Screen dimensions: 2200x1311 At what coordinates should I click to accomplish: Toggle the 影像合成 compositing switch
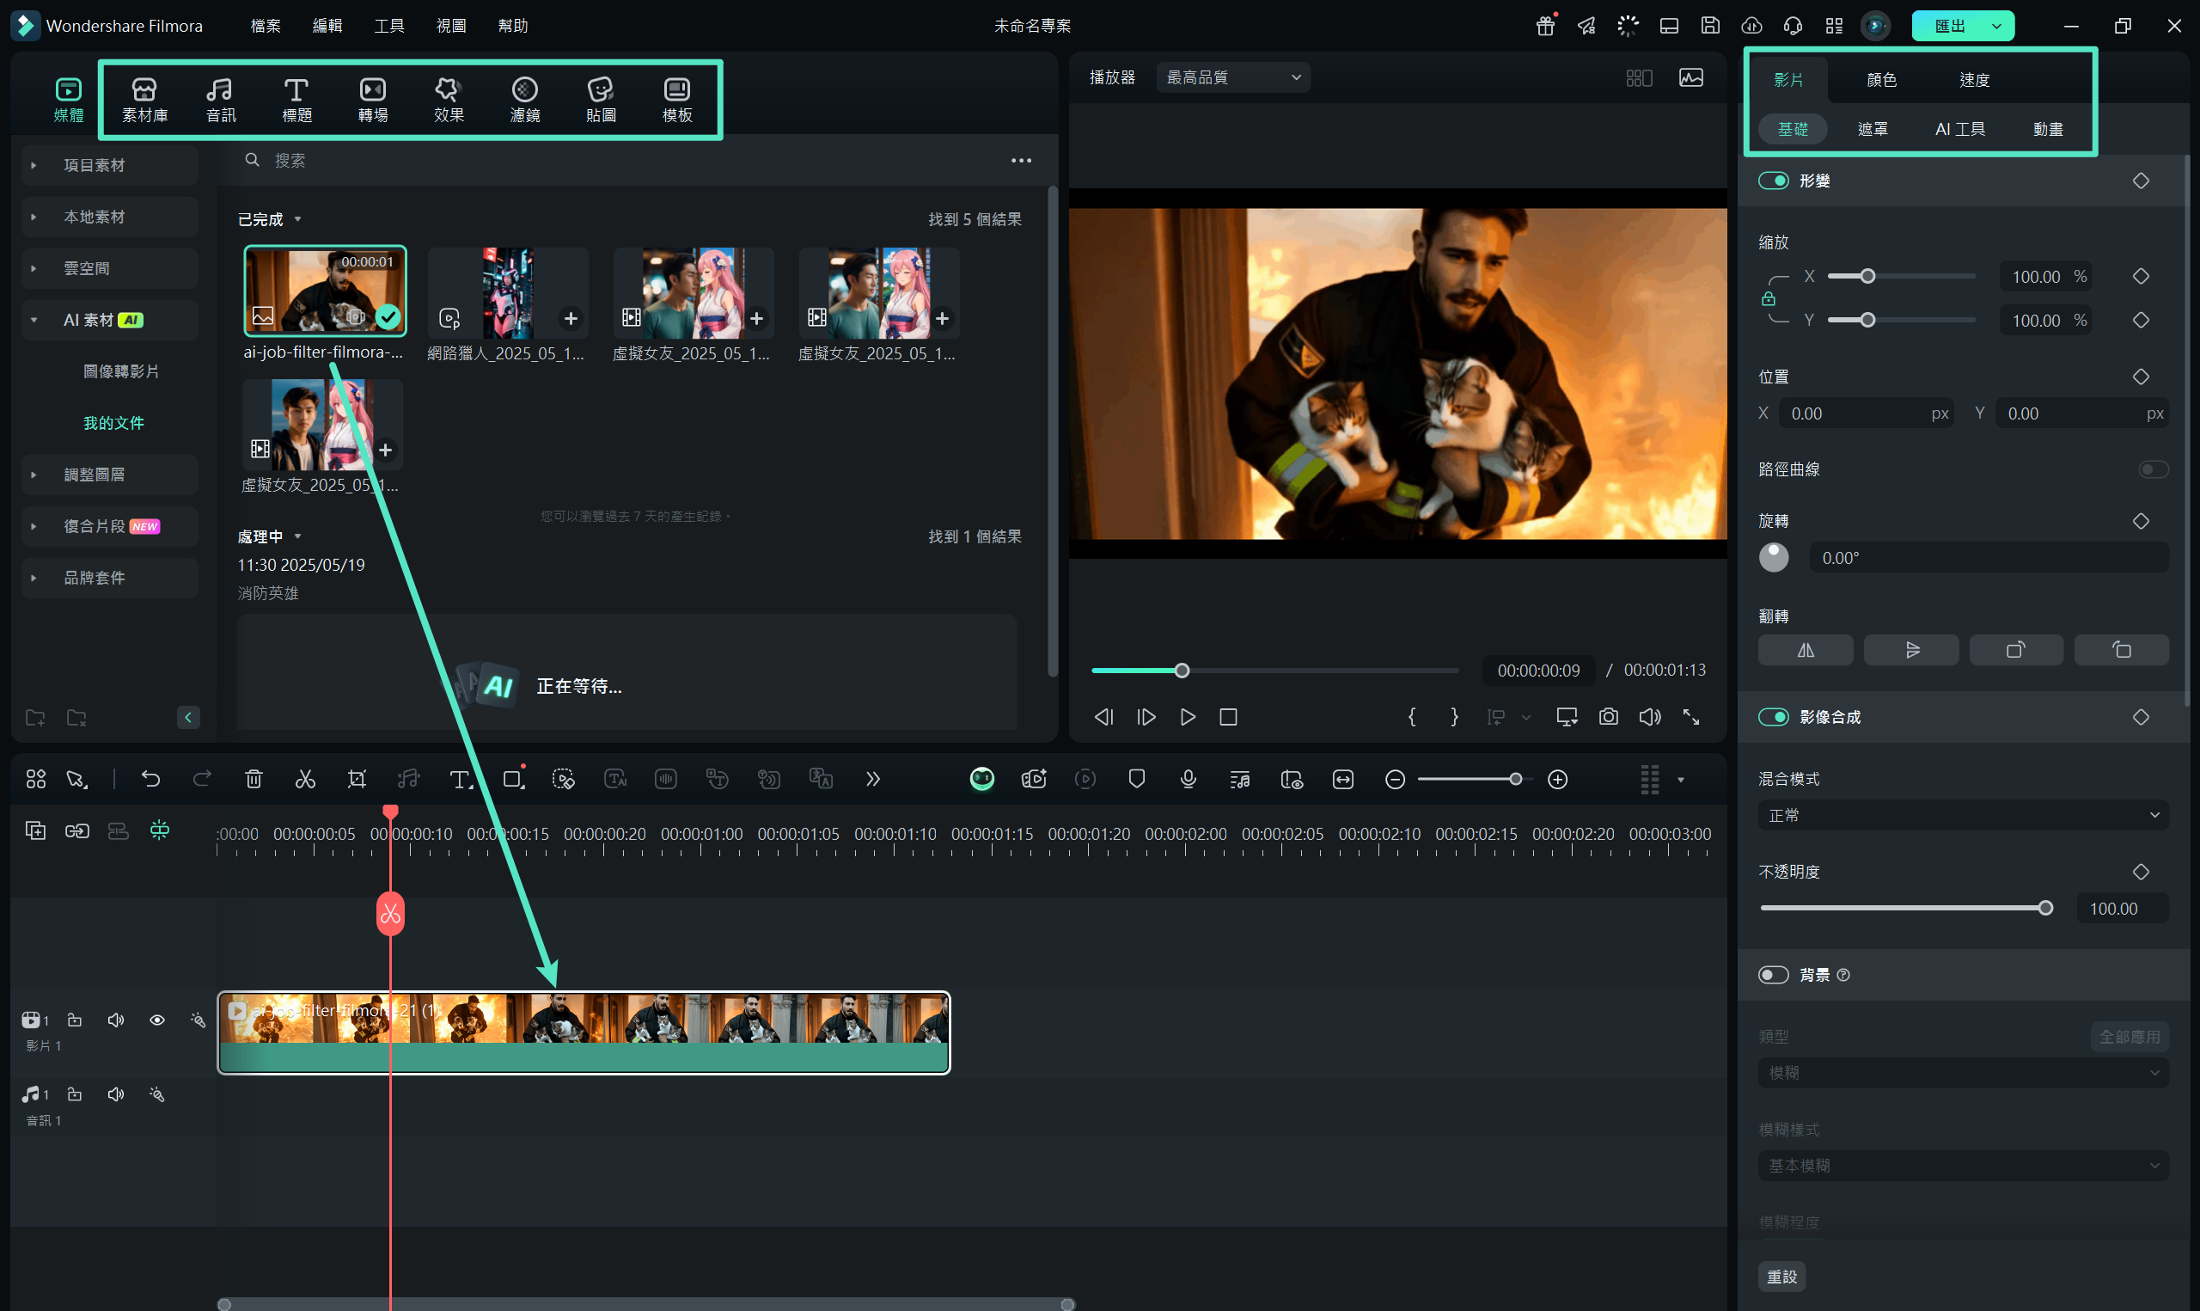coord(1773,716)
